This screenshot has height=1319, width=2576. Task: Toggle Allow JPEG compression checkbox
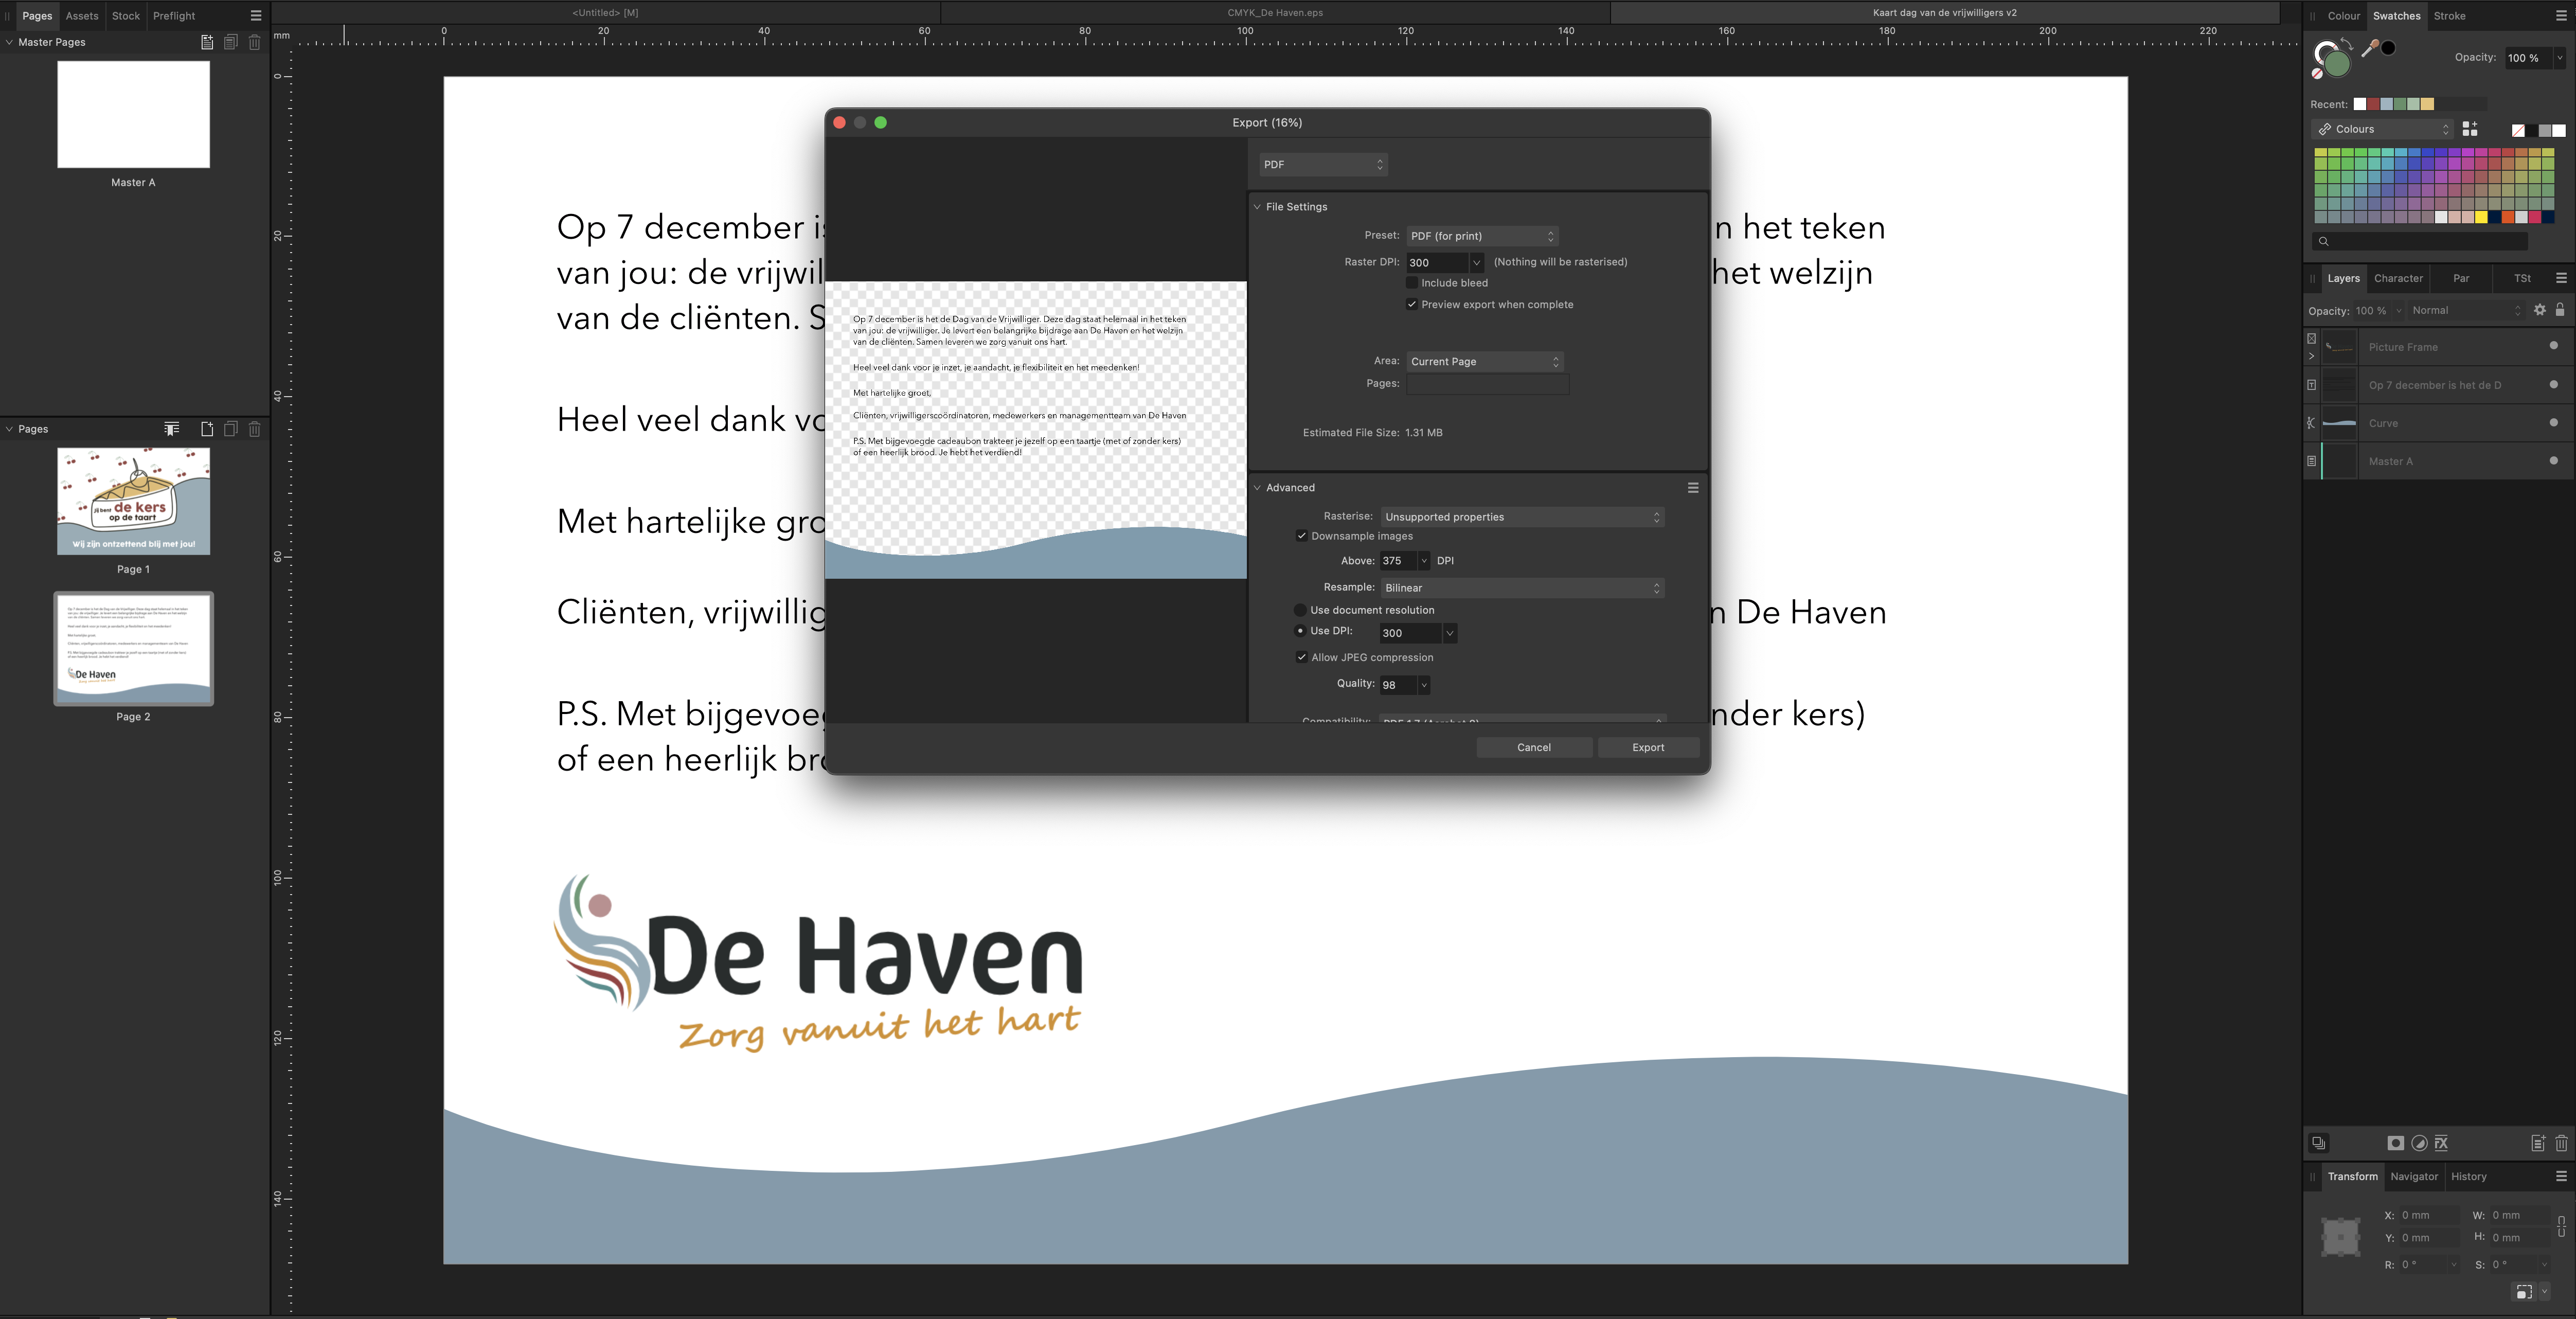coord(1301,657)
